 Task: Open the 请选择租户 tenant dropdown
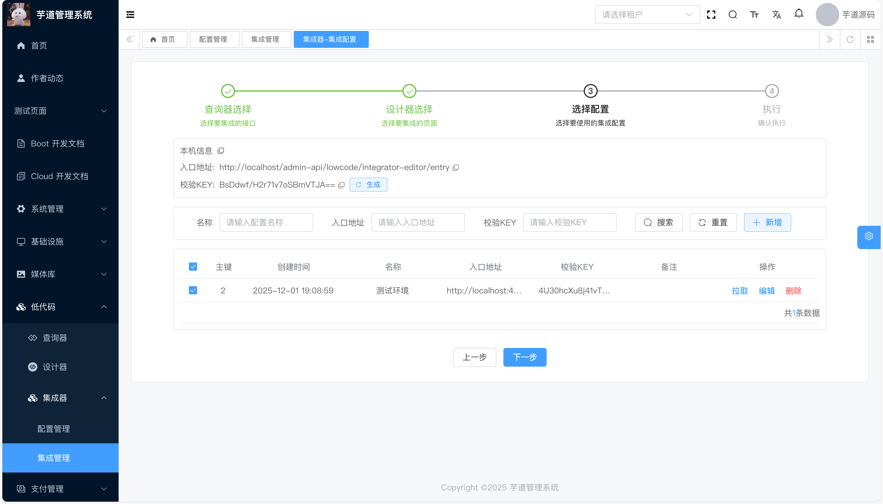(x=647, y=15)
